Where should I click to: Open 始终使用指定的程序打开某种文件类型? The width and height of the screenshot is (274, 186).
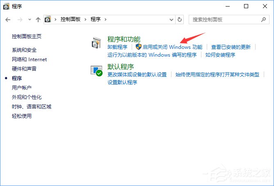click(x=217, y=75)
